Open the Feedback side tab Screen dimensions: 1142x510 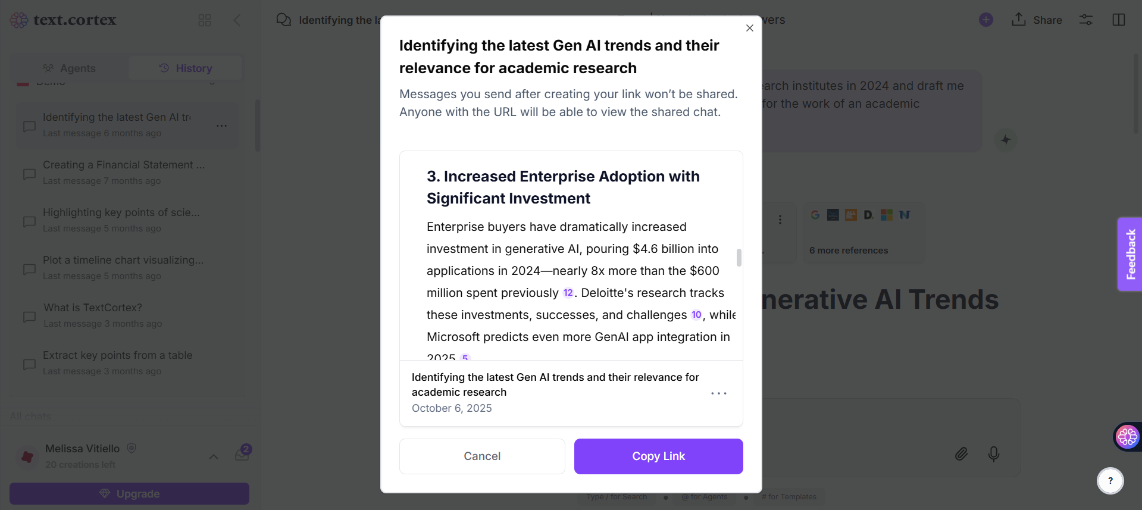click(1130, 254)
